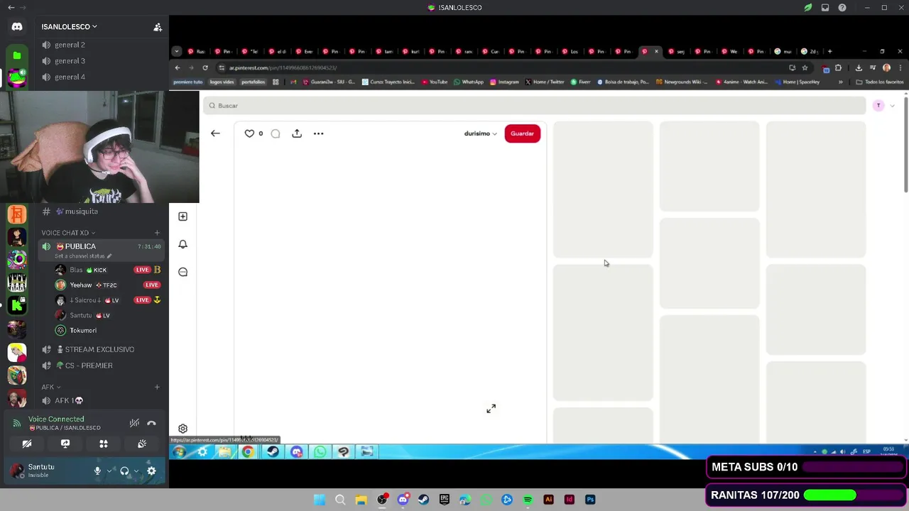The height and width of the screenshot is (511, 909).
Task: Open the Home / Twitter bookmark
Action: (x=543, y=82)
